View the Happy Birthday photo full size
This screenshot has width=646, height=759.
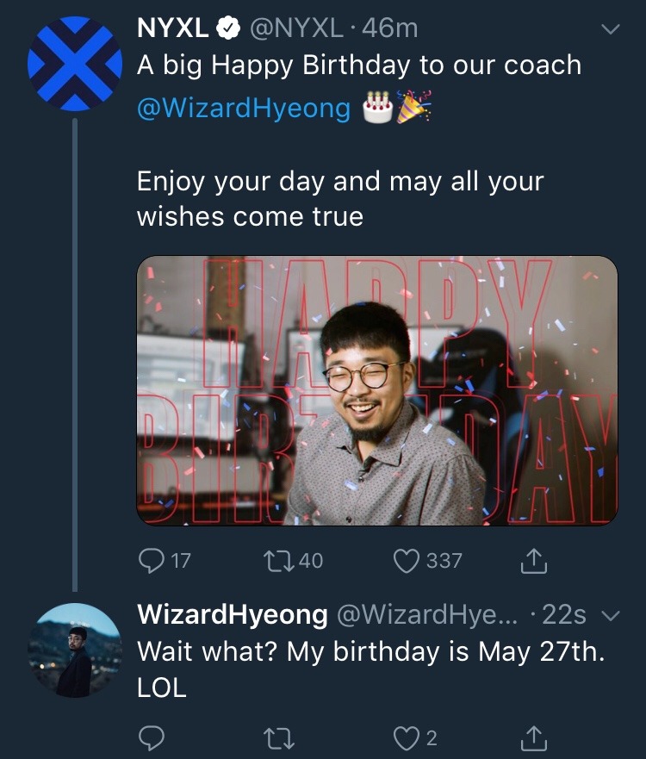point(377,390)
